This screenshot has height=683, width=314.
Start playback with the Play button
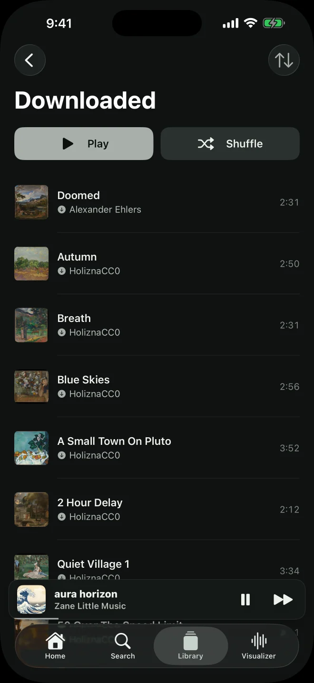coord(84,143)
